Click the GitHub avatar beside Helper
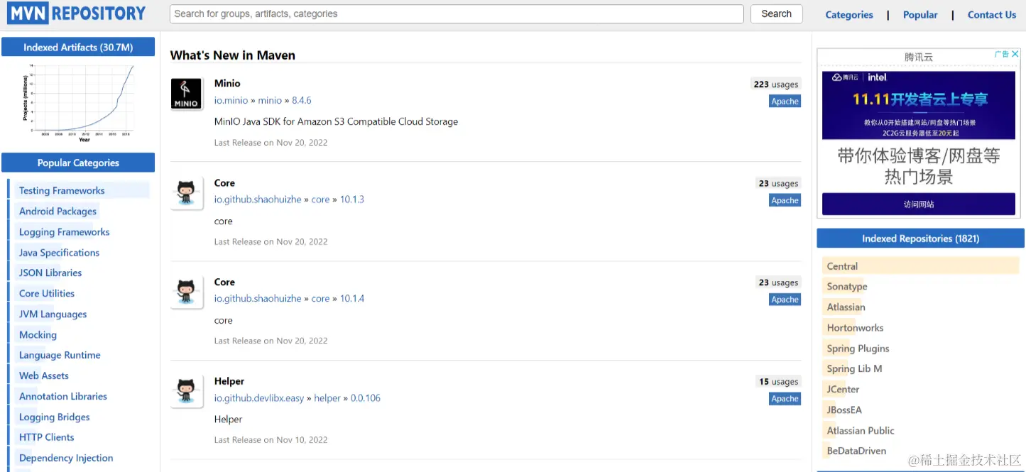The width and height of the screenshot is (1026, 472). point(187,392)
